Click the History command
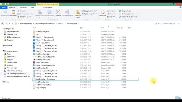The image size is (182, 102). [x=111, y=17]
